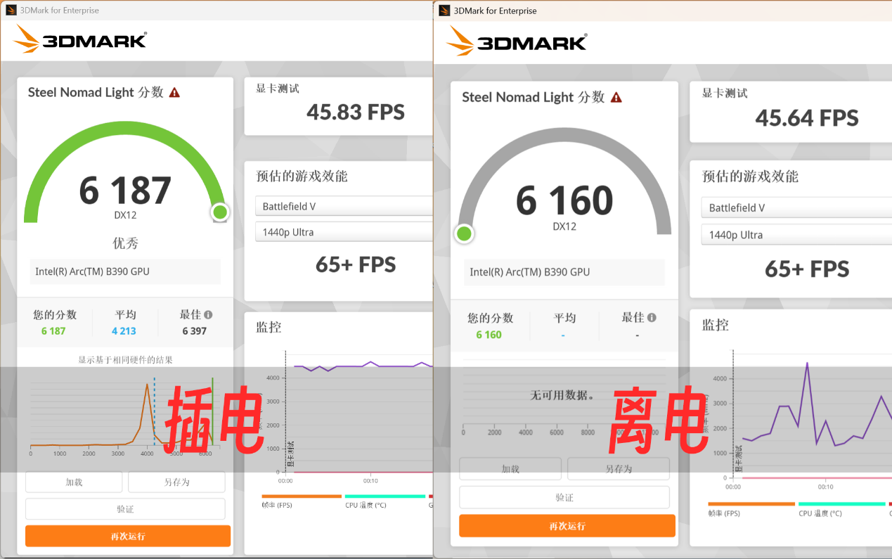
Task: Click the 65+ FPS estimate in right window
Action: (x=807, y=269)
